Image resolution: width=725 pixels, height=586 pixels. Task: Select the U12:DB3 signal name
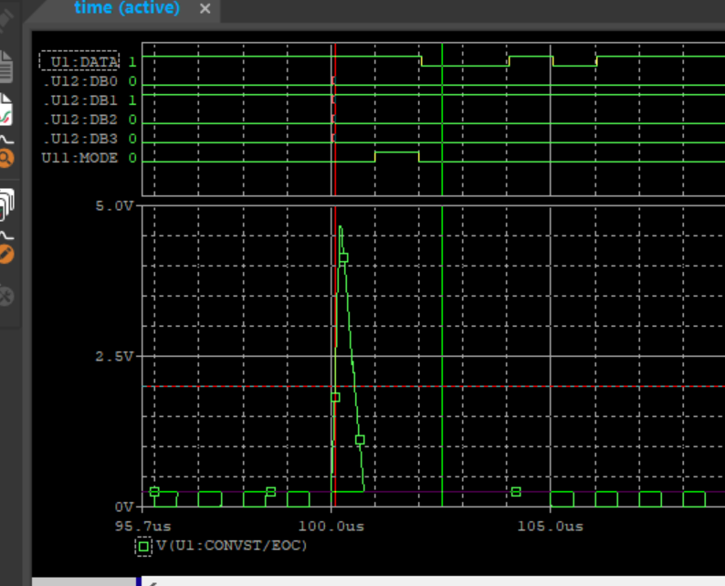pyautogui.click(x=82, y=139)
